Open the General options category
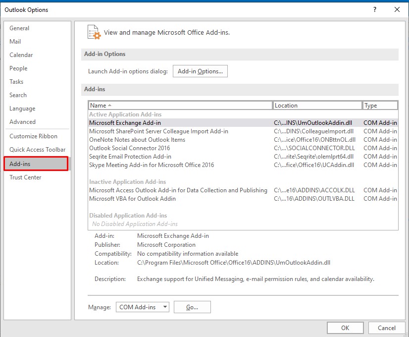 (x=19, y=28)
